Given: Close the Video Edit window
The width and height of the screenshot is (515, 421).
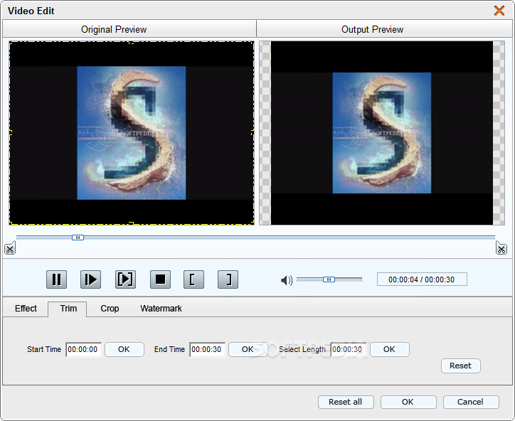Looking at the screenshot, I should [x=499, y=11].
